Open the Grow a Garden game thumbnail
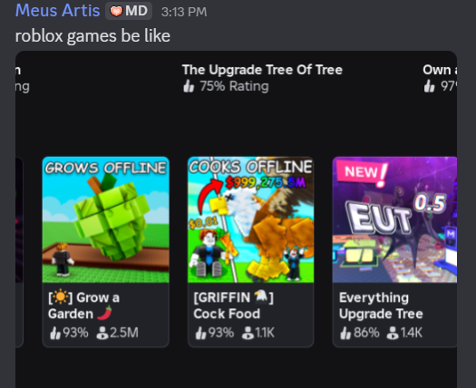476x388 pixels. tap(106, 219)
